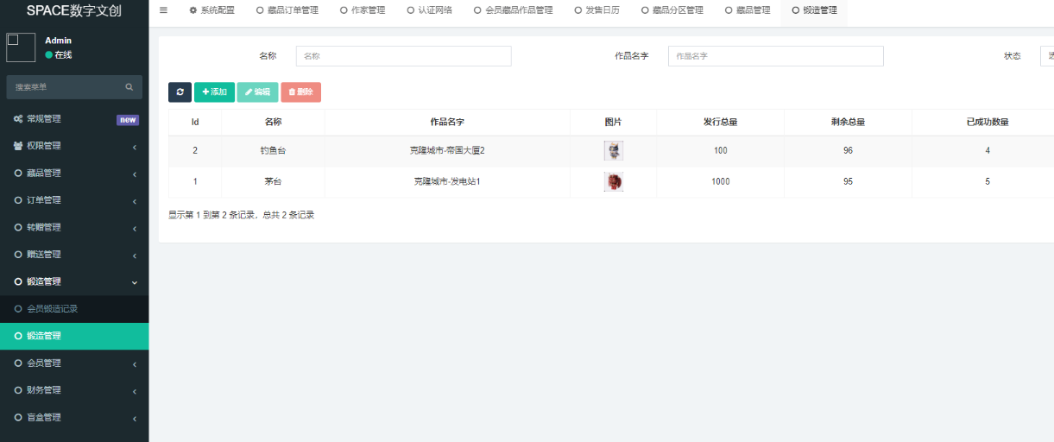Click the green 添加 button
Viewport: 1054px width, 442px height.
(x=214, y=92)
